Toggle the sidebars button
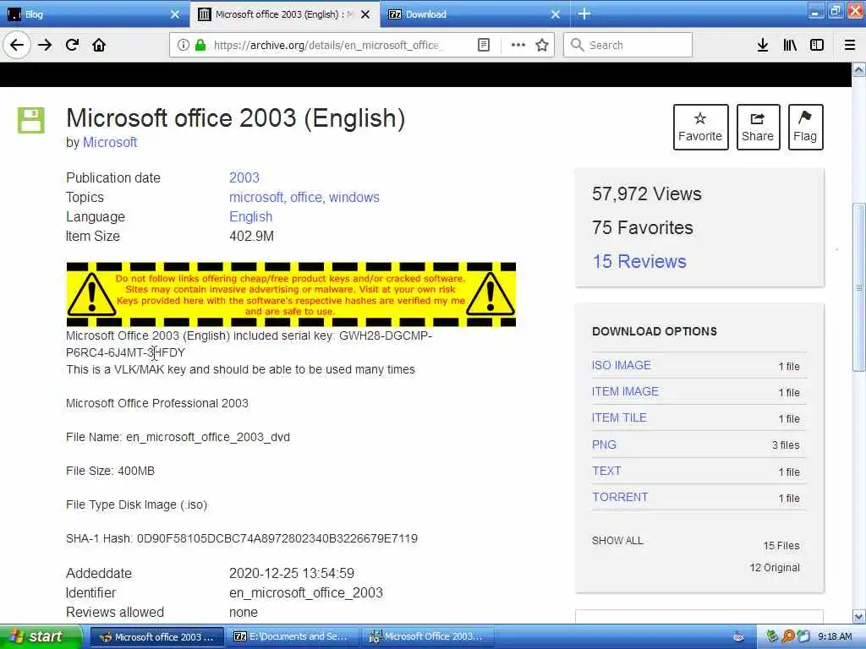 (x=817, y=46)
